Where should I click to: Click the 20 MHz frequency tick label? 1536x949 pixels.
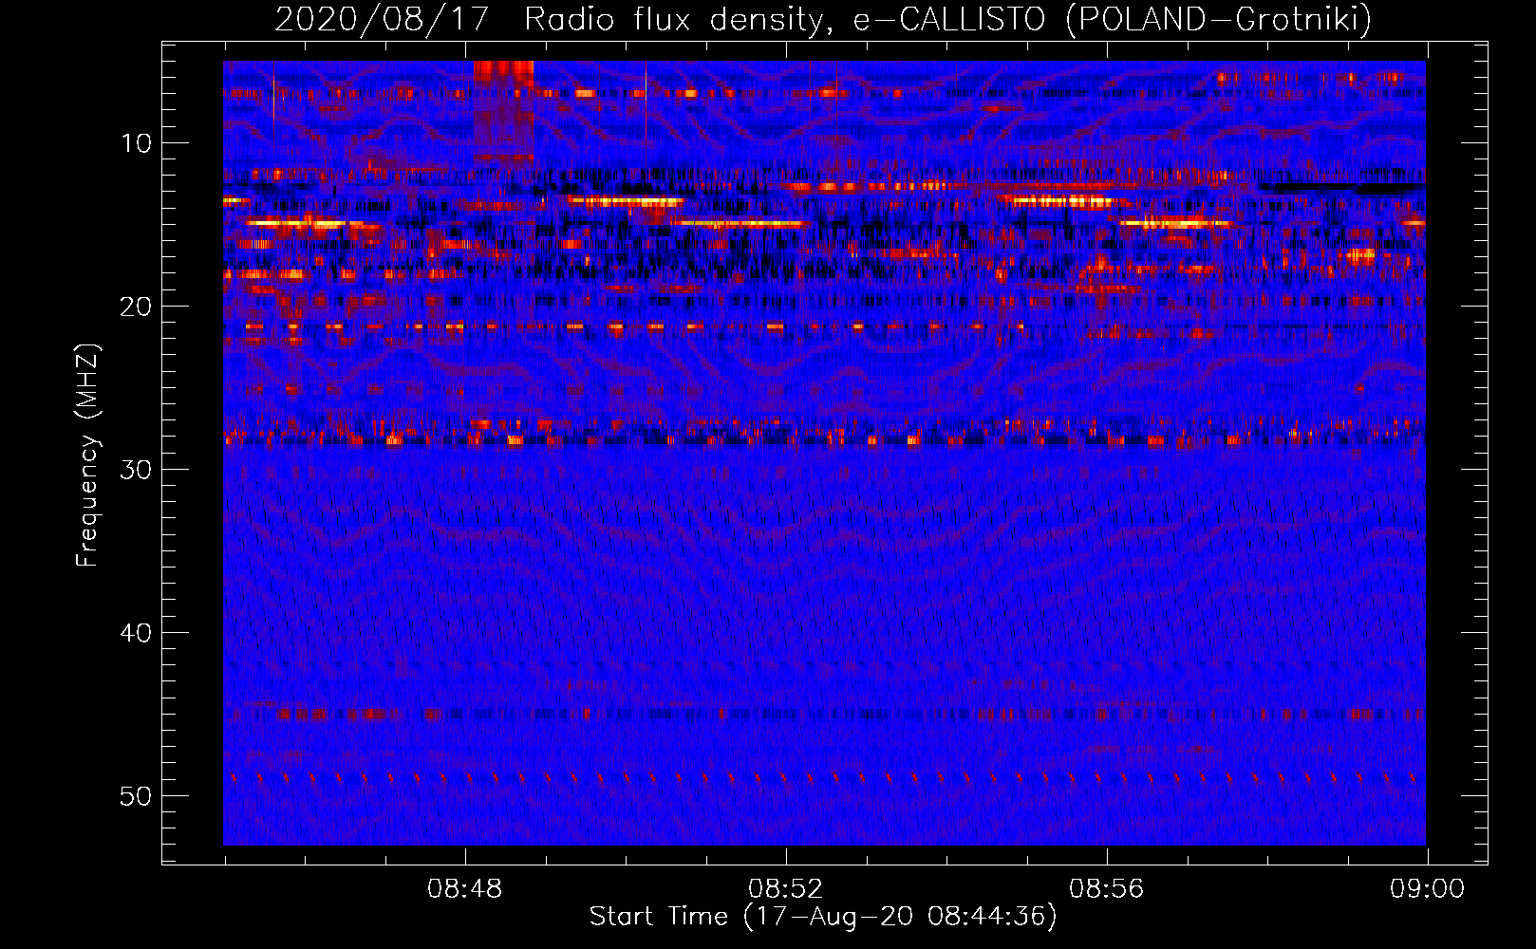click(137, 307)
